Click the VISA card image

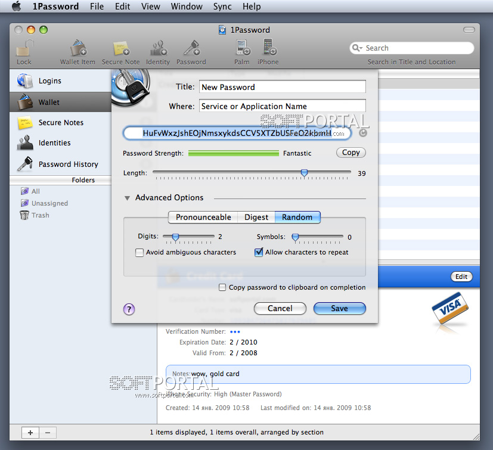click(450, 308)
